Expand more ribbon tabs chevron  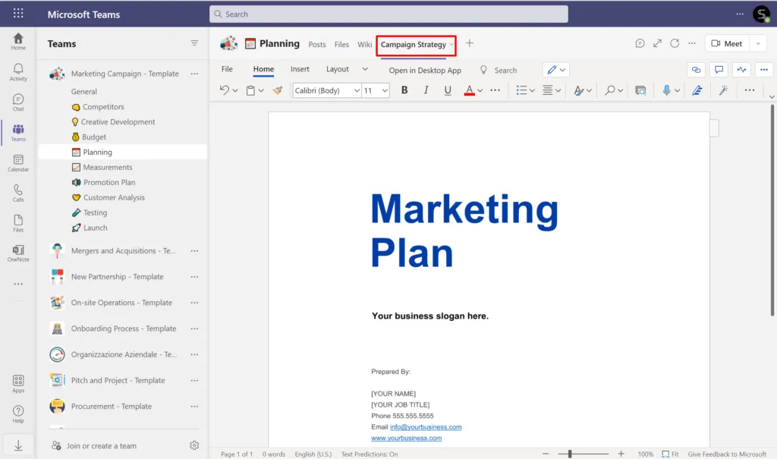coord(365,69)
